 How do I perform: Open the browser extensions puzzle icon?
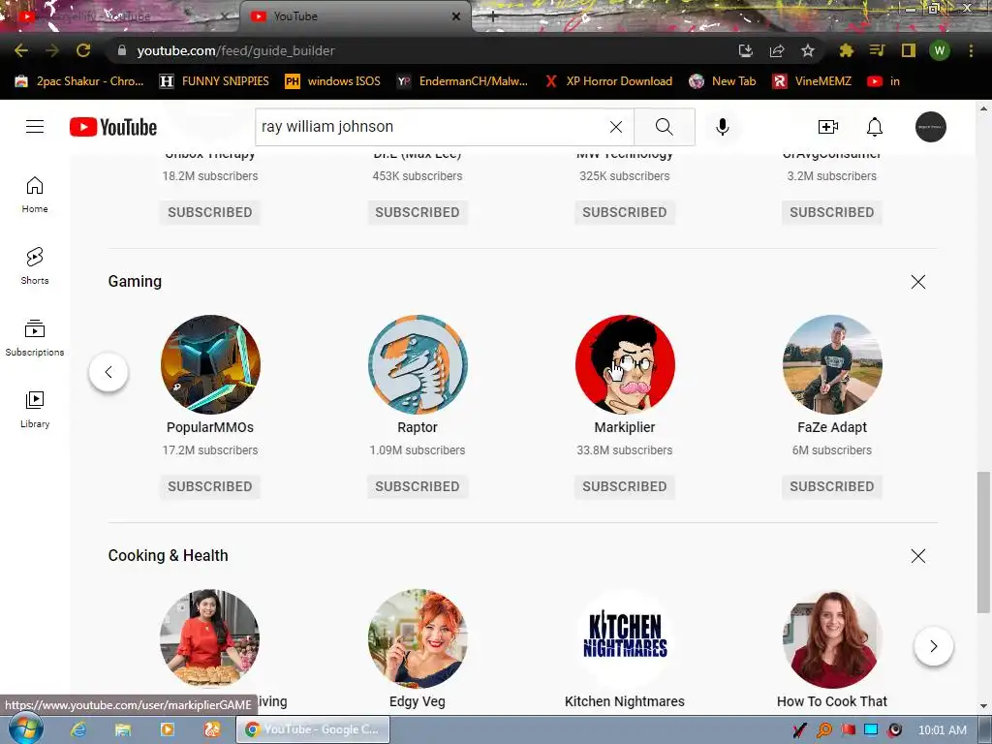coord(846,50)
